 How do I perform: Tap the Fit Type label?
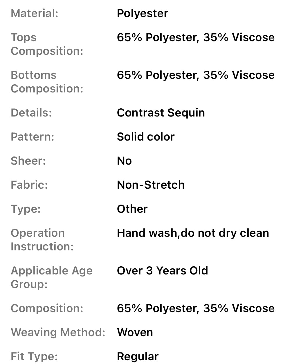tap(34, 356)
